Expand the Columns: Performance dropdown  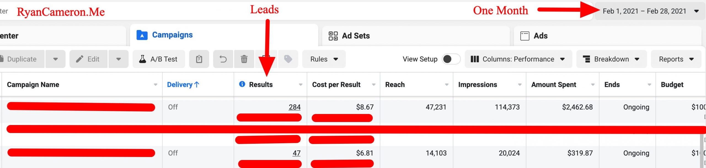pos(518,59)
